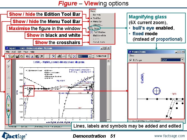The image size is (187, 140).
Task: Select the blue vertical bar tool
Action: 9,94
